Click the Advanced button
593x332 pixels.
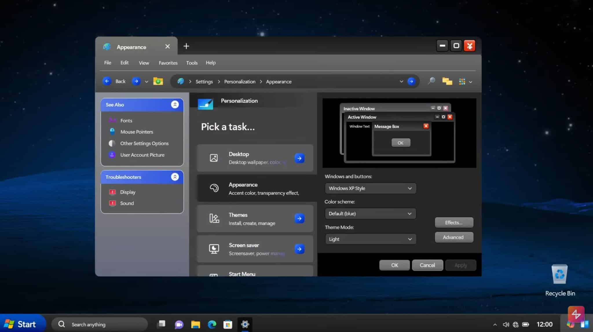pyautogui.click(x=454, y=237)
